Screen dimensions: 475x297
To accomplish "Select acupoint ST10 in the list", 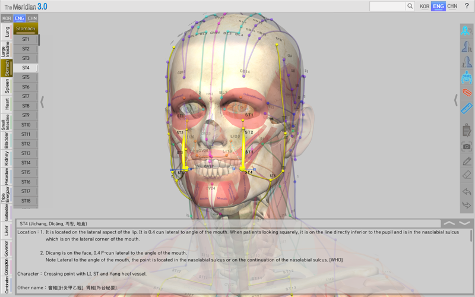I will pos(26,125).
